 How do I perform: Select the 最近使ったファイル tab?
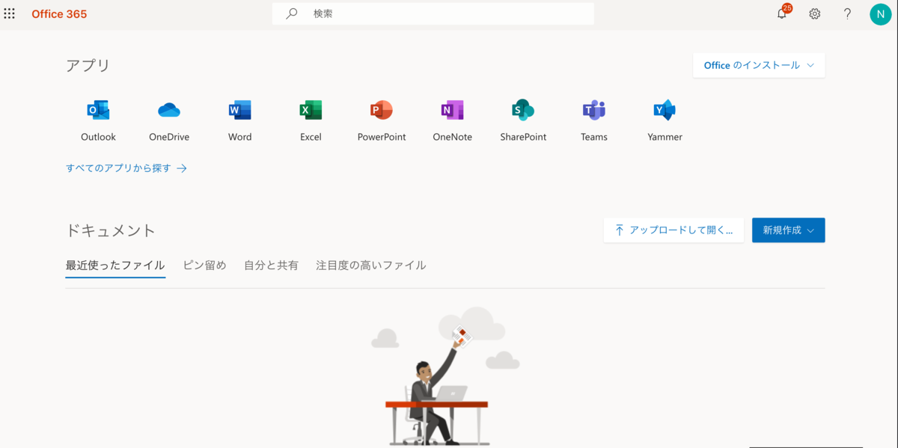pos(115,266)
